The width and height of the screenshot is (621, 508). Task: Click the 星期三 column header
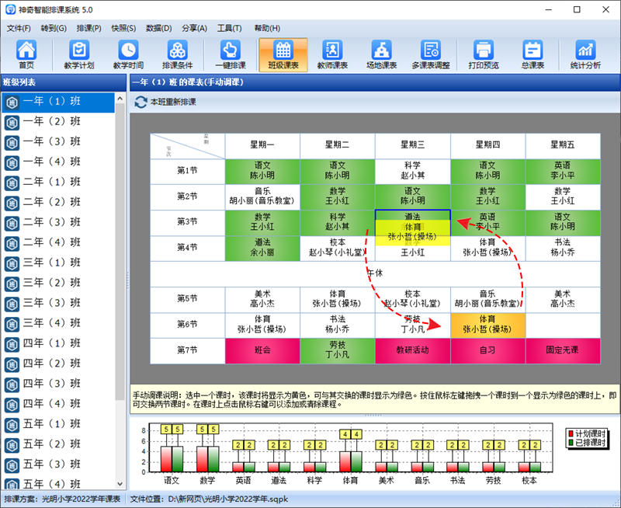tap(412, 145)
